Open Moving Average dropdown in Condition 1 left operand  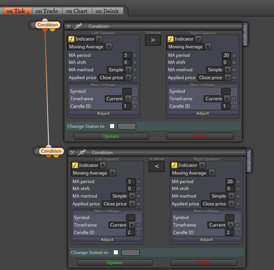pyautogui.click(x=109, y=46)
